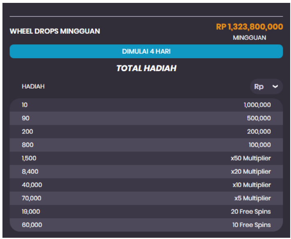Click the TOTAL HADIAH heading

(x=146, y=68)
